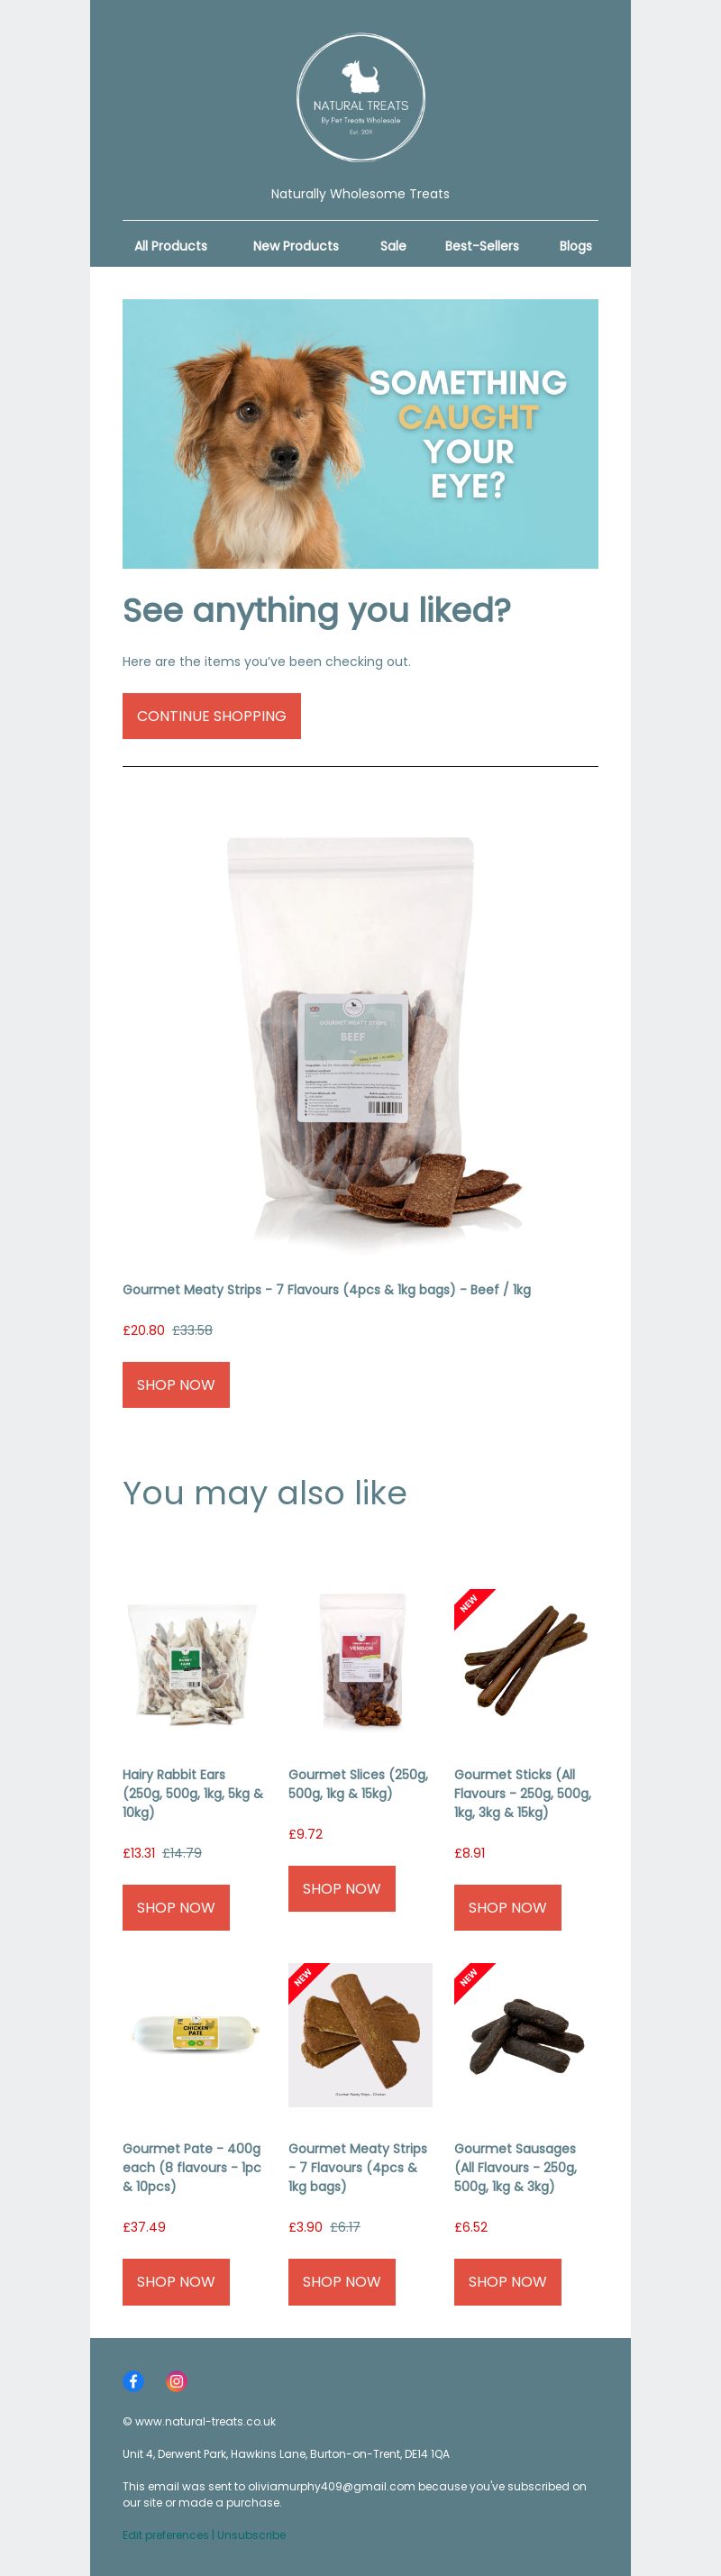
Task: Click the Natural Treats circular logo
Action: pyautogui.click(x=361, y=97)
